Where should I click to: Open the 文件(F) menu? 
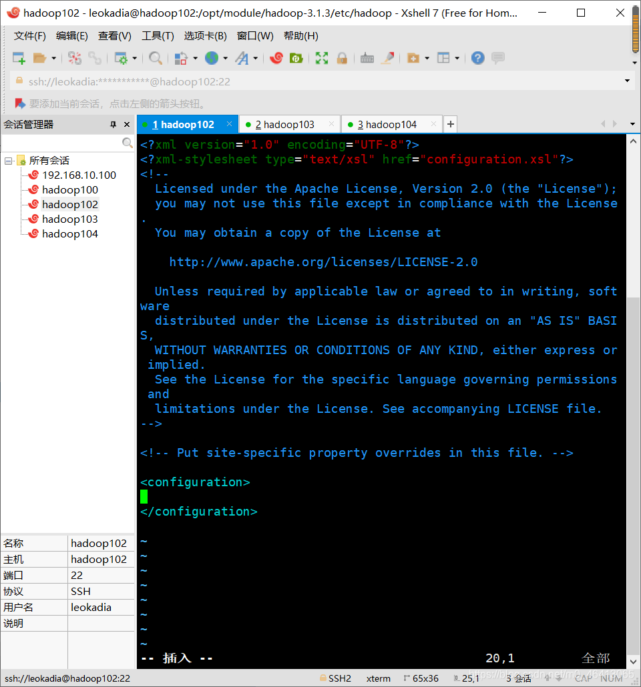[x=30, y=36]
